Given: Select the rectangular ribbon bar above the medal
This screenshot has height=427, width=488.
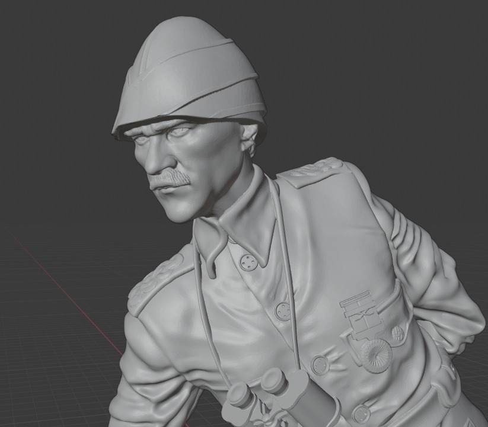Looking at the screenshot, I should [x=359, y=307].
